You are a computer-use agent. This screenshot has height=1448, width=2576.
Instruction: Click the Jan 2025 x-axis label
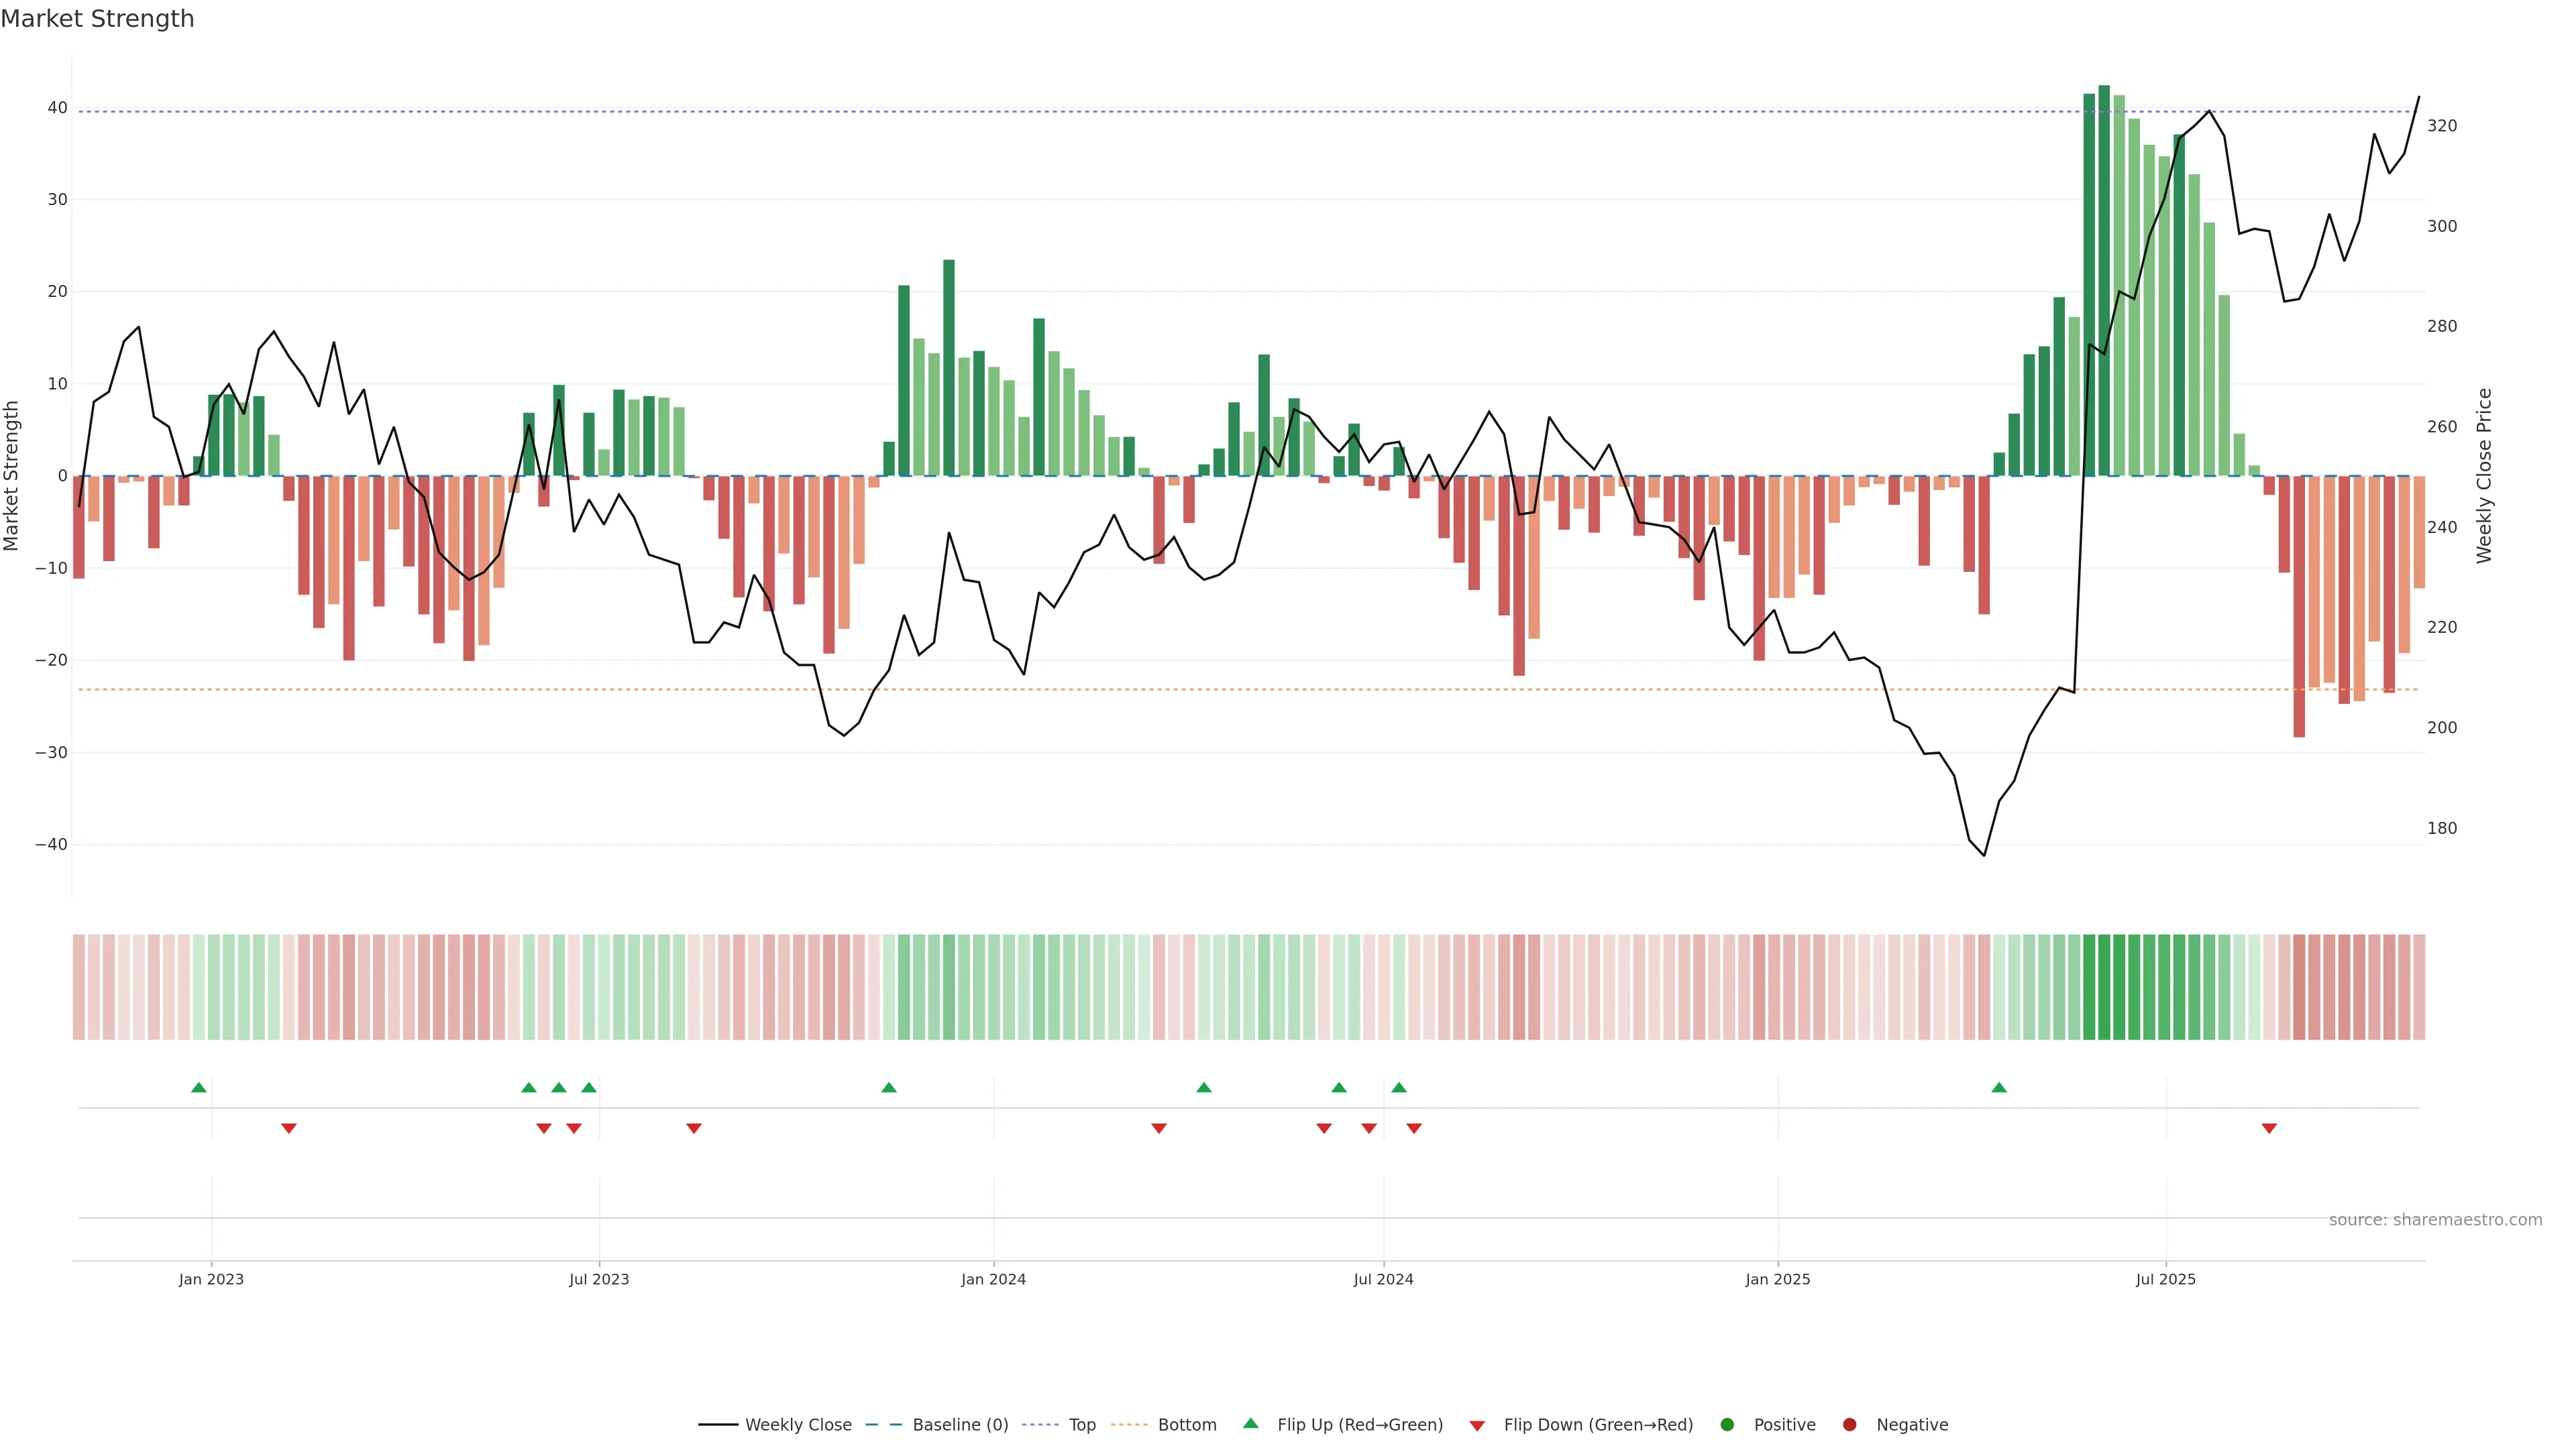click(x=1778, y=1279)
